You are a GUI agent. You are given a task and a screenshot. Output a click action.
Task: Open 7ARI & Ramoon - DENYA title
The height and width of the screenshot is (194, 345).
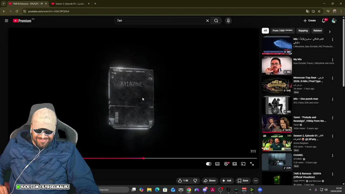[x=307, y=175]
